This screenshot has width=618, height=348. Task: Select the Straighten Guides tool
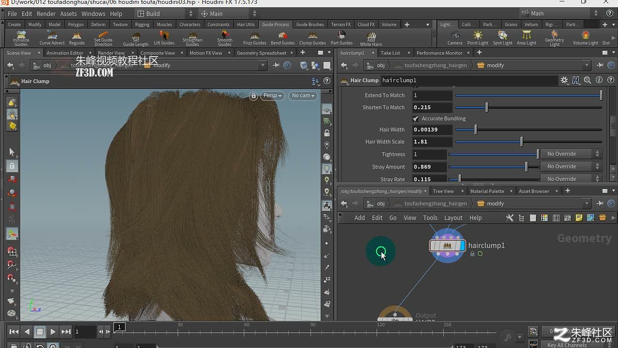pyautogui.click(x=192, y=38)
